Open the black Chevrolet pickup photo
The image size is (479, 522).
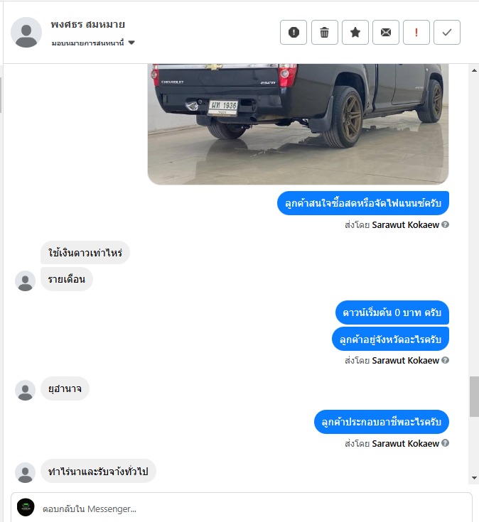(298, 124)
